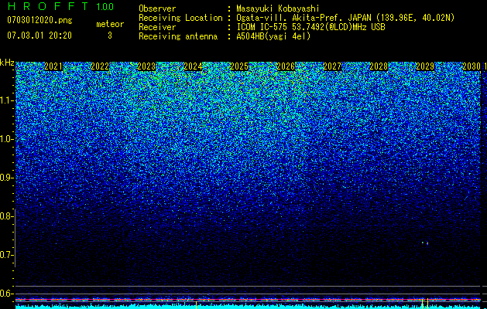Viewport: 487px width, 309px height.
Task: Click the 2029 time marker
Action: point(425,66)
